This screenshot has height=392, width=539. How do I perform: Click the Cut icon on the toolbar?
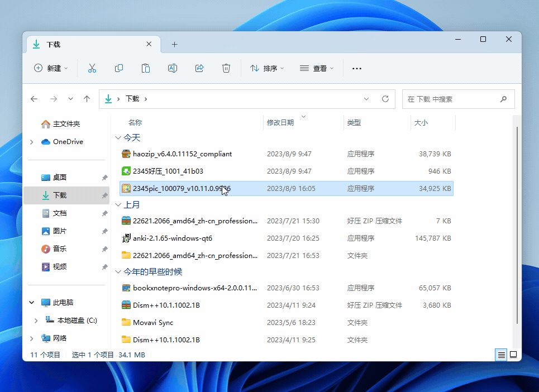pyautogui.click(x=92, y=68)
